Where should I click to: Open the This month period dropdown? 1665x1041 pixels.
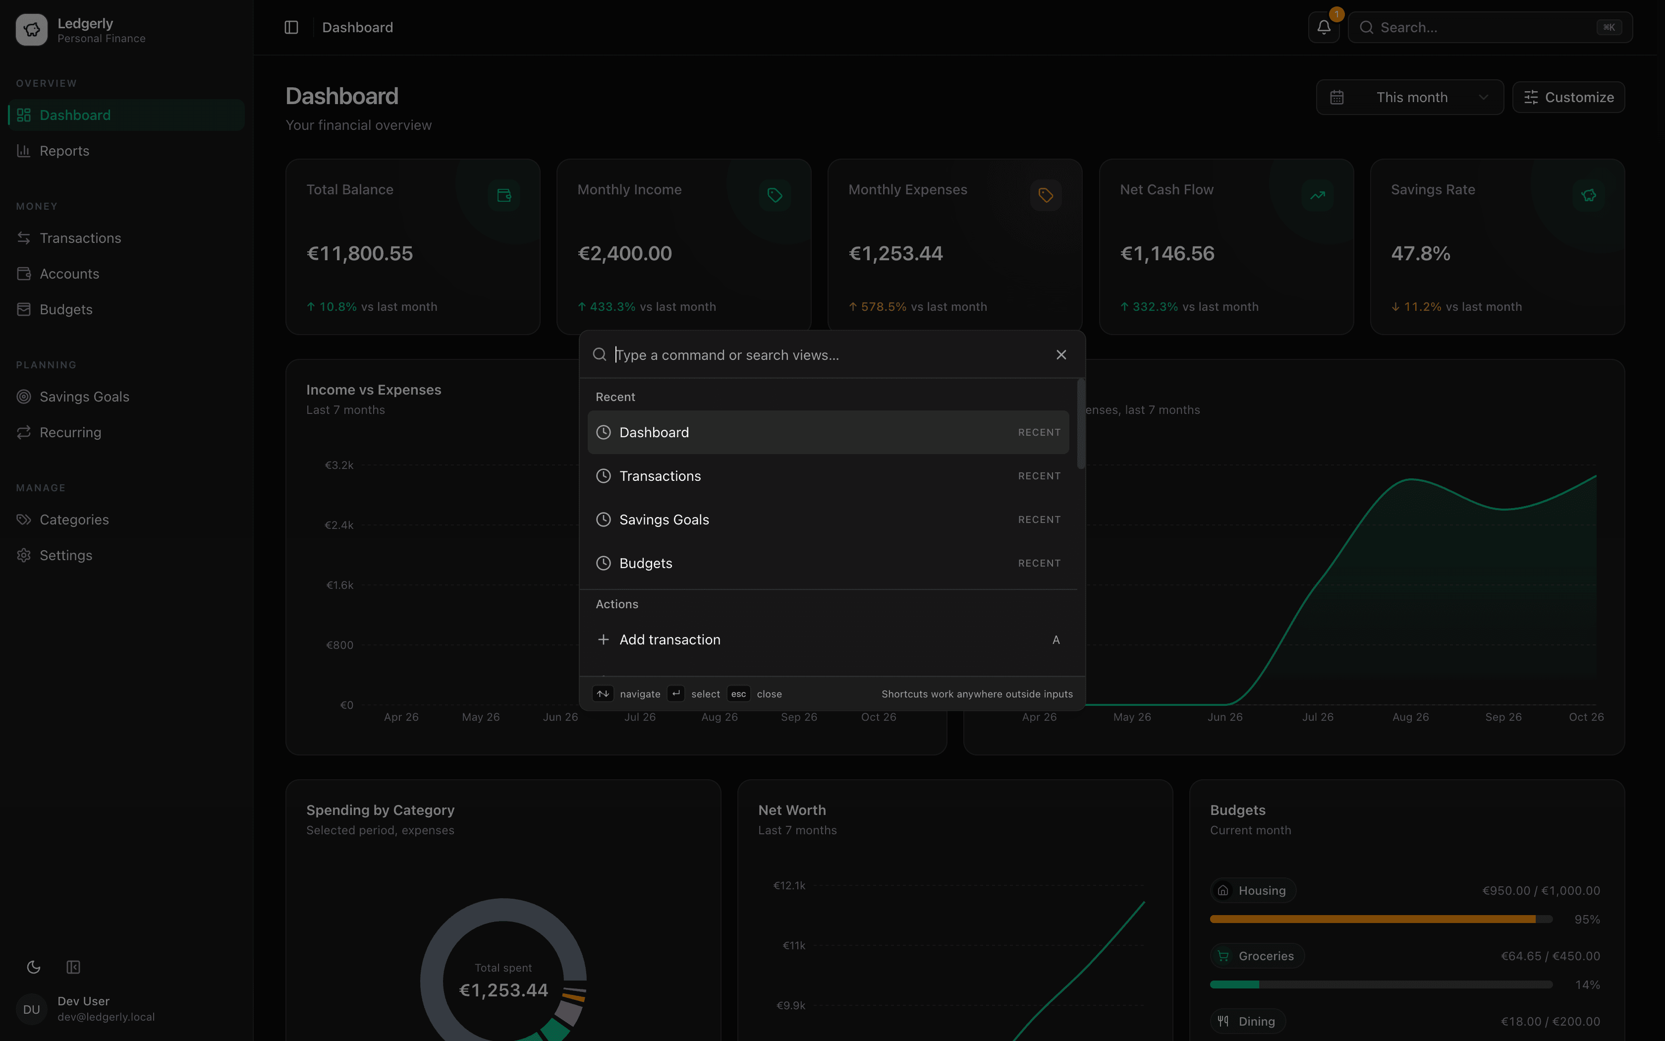pyautogui.click(x=1410, y=98)
